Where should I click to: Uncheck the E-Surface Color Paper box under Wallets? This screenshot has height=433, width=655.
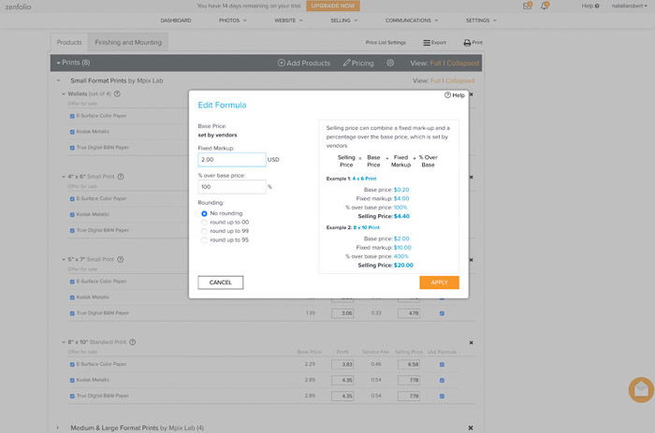tap(72, 116)
